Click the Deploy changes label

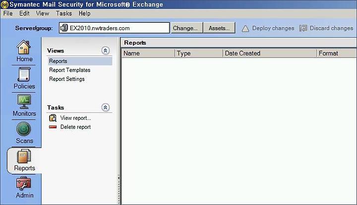(273, 28)
